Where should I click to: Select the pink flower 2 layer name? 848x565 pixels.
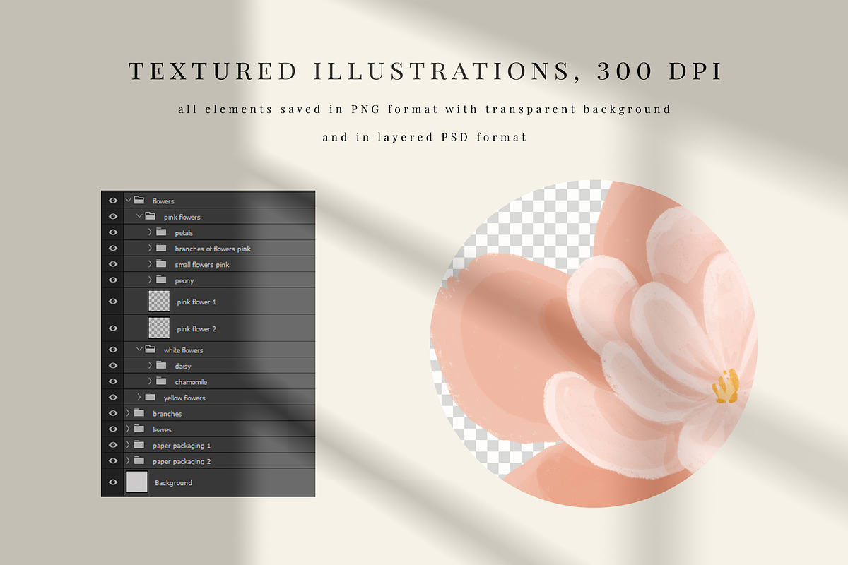click(196, 329)
